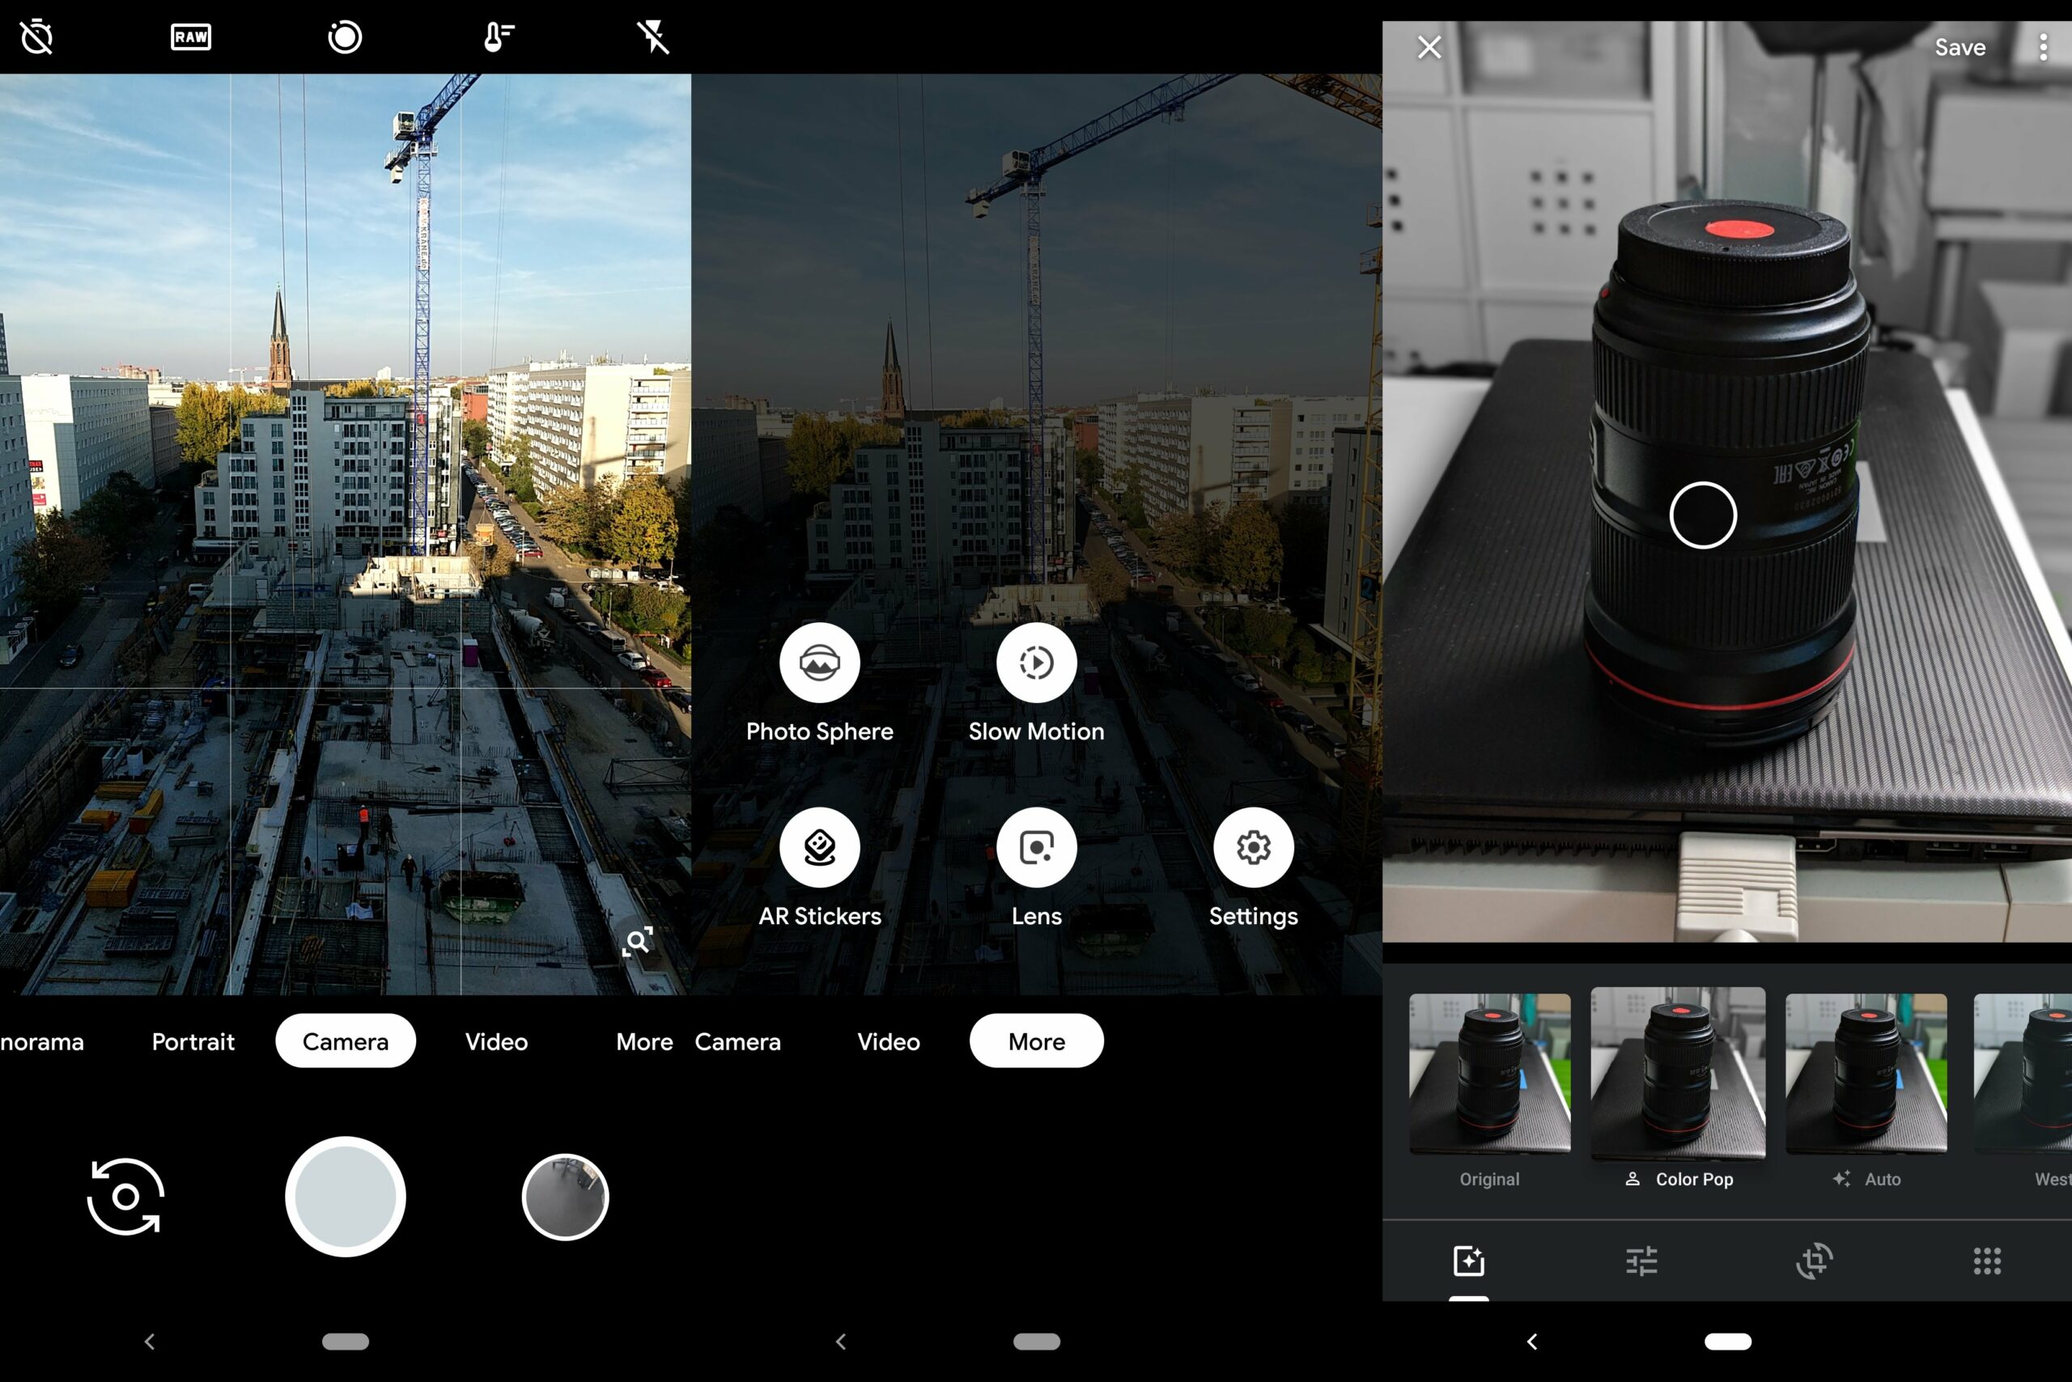The height and width of the screenshot is (1382, 2072).
Task: Close the photo editing panel
Action: [x=1427, y=46]
